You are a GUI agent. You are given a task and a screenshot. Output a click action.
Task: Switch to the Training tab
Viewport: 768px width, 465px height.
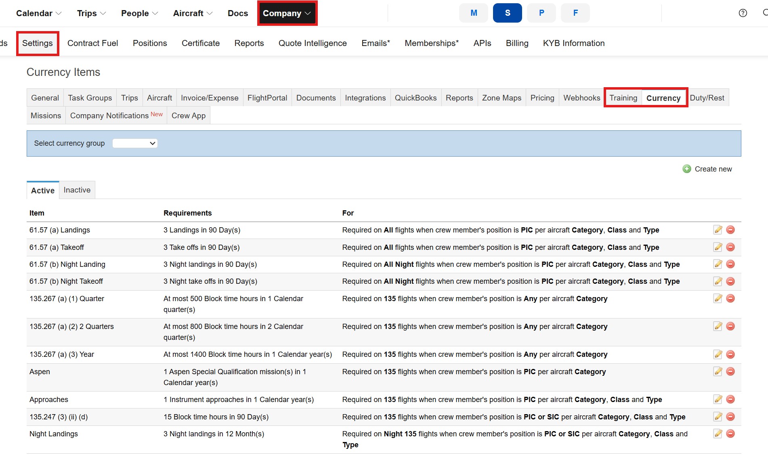[623, 98]
